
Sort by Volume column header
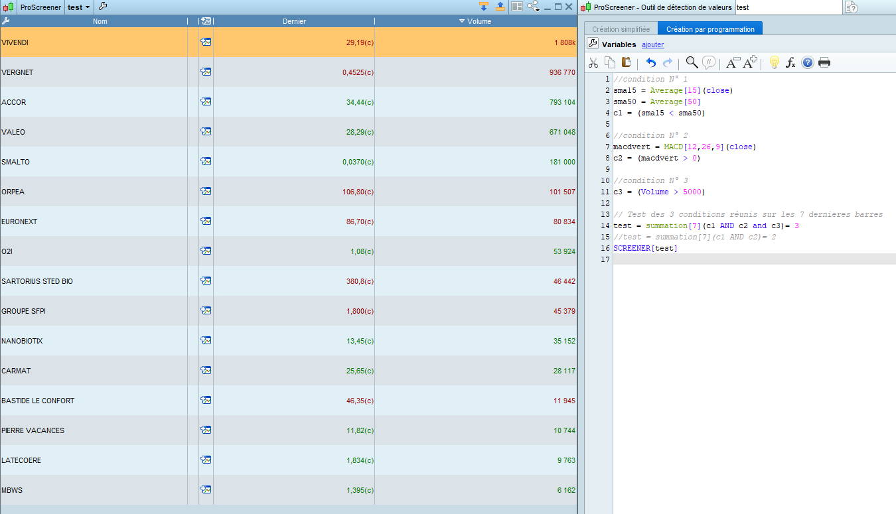475,21
